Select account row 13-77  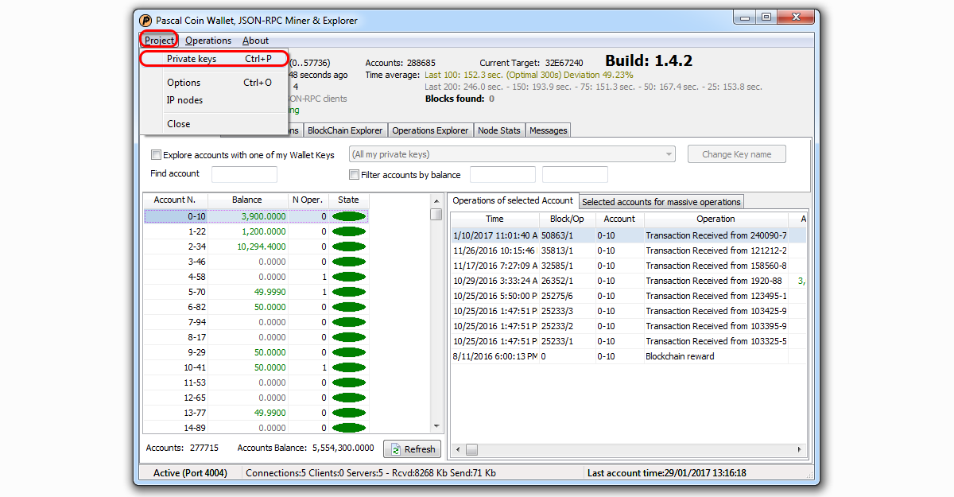coord(255,413)
